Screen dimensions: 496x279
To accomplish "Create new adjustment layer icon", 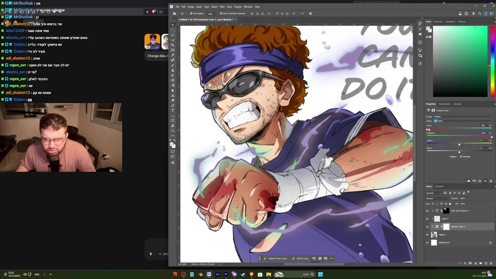I will click(475, 263).
